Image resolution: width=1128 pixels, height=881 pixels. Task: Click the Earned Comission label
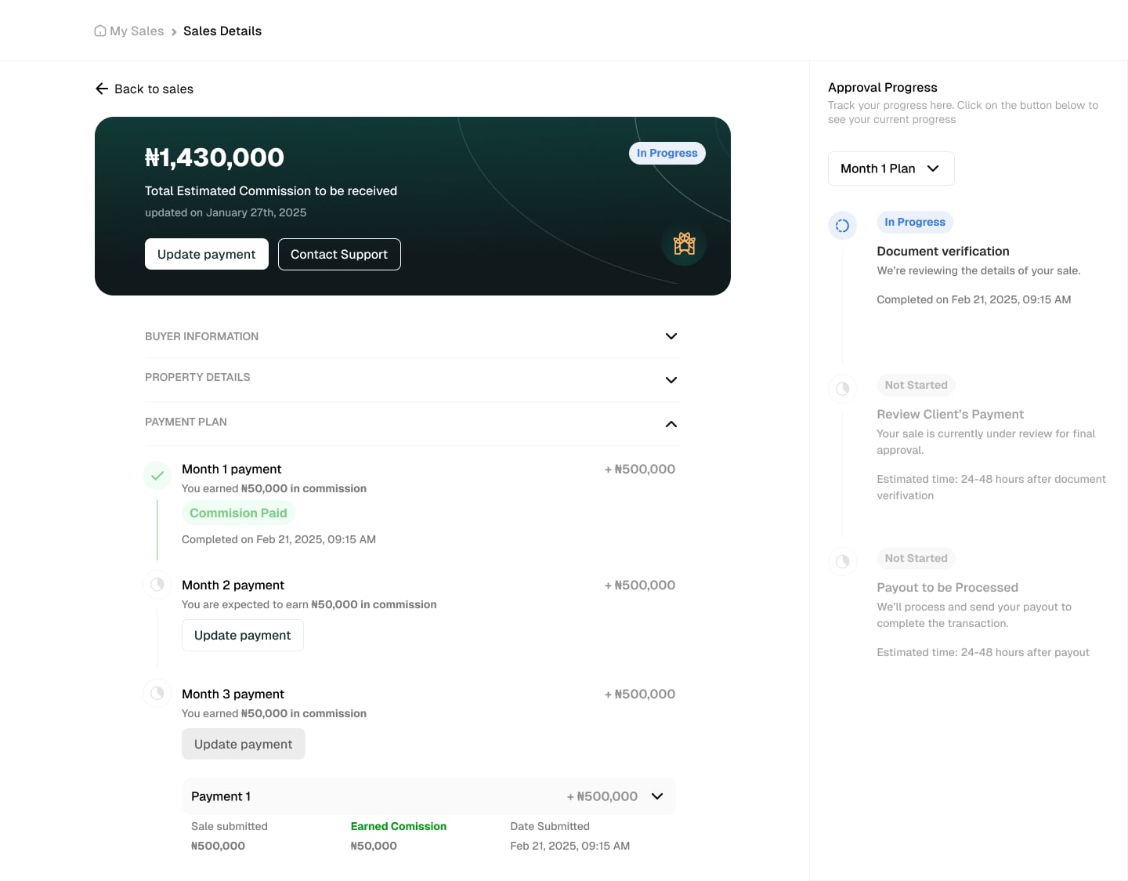399,826
